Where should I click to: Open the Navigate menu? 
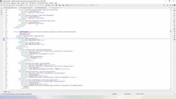tap(13, 3)
